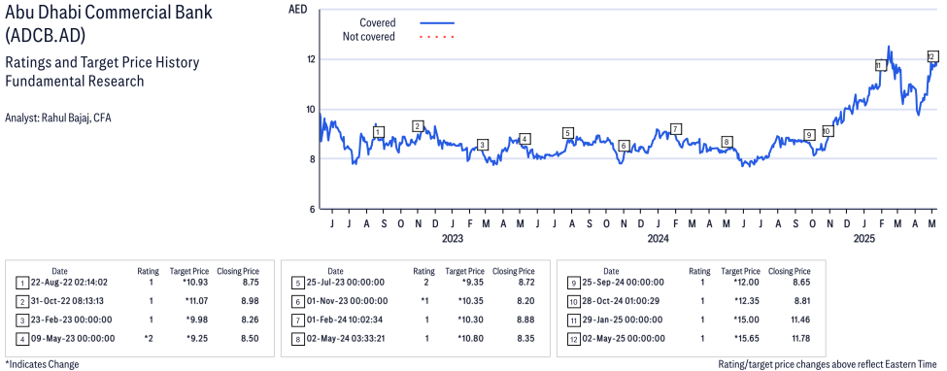Click chart marker 10 near November 2024
Screen dimensions: 947x371
pyautogui.click(x=828, y=131)
